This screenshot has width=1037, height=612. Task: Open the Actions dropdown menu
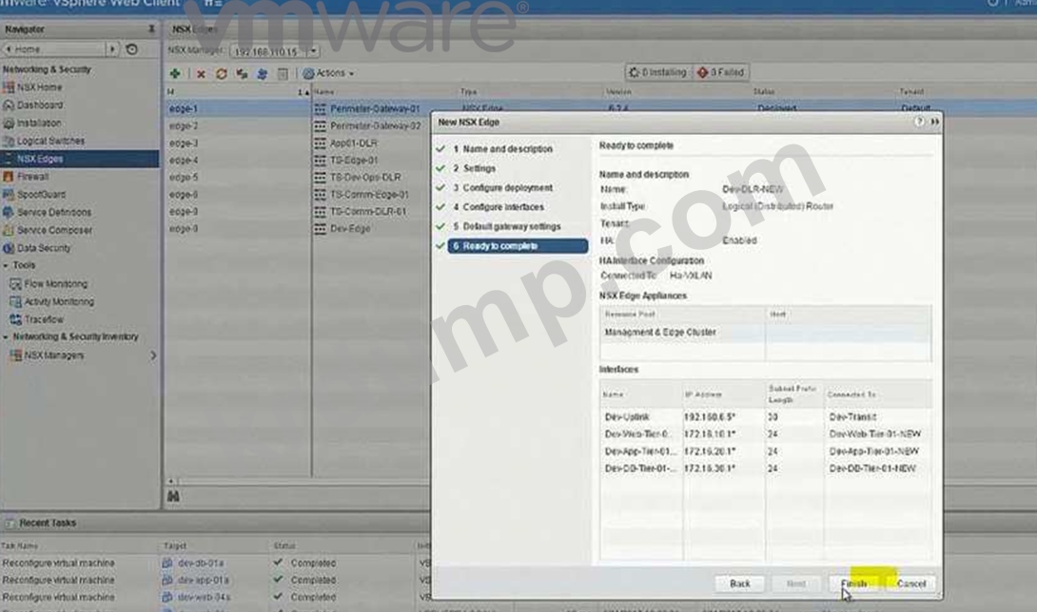(x=328, y=73)
